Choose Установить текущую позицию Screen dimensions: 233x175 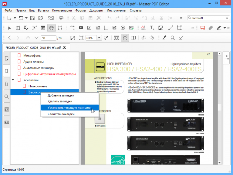pyautogui.click(x=69, y=108)
